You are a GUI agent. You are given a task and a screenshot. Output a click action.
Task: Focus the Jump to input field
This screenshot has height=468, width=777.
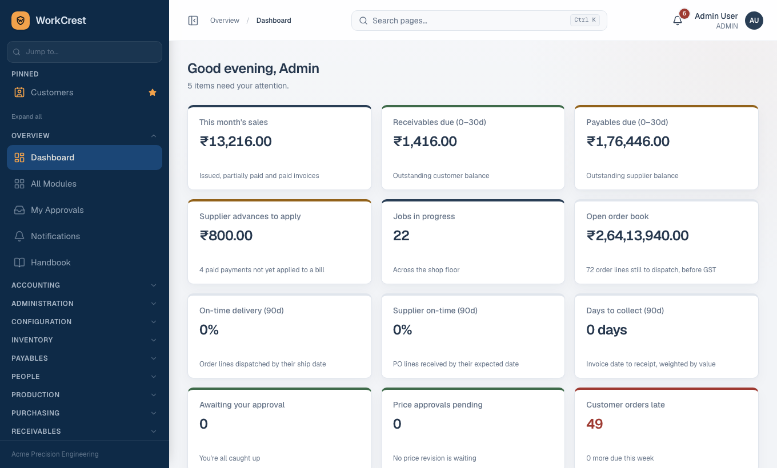click(x=85, y=52)
